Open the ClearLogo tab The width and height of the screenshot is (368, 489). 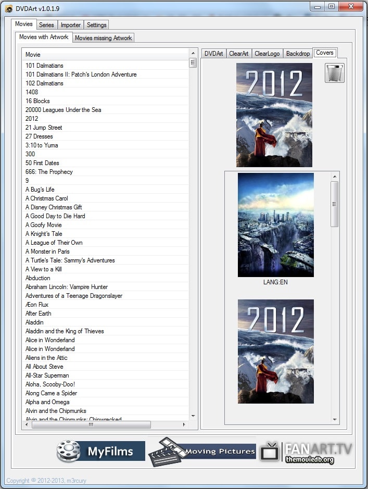click(267, 54)
